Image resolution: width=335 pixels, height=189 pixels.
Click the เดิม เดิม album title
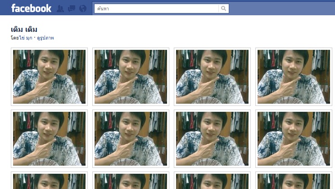(24, 29)
